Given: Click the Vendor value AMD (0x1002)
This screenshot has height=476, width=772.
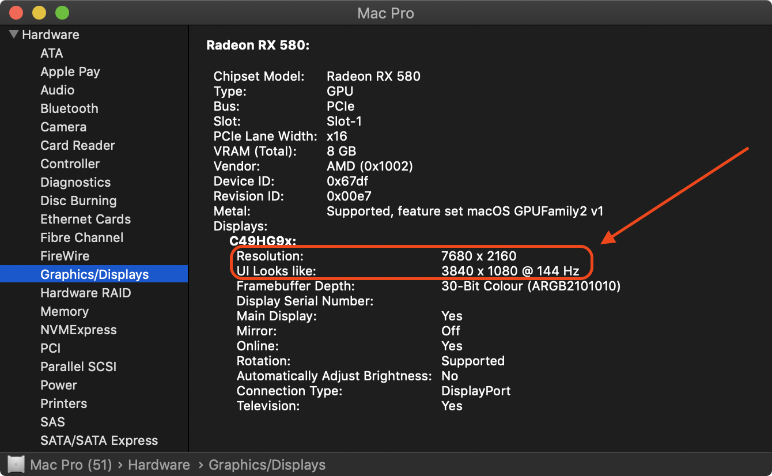Looking at the screenshot, I should coord(370,166).
